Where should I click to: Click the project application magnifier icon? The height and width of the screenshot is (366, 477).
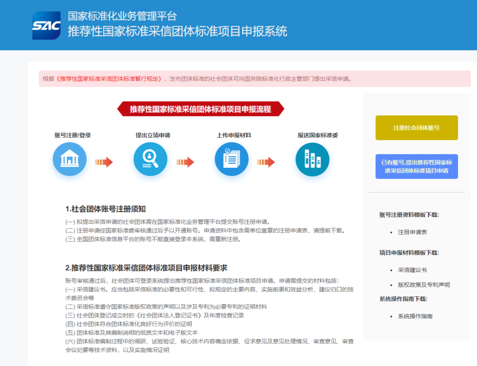[150, 159]
